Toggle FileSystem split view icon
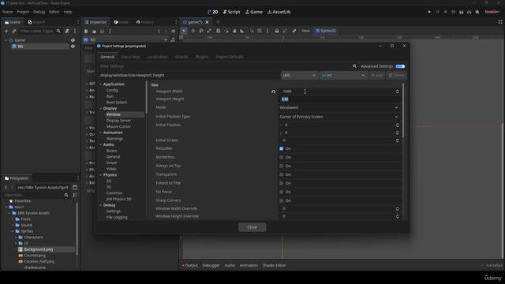The height and width of the screenshot is (284, 505). pyautogui.click(x=75, y=188)
